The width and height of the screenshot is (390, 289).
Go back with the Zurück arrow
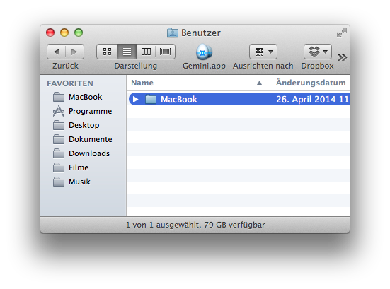(57, 52)
